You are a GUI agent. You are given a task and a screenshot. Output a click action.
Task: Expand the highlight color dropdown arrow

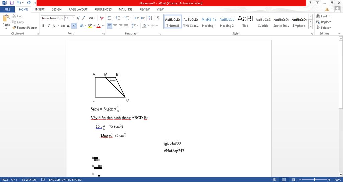pos(94,26)
